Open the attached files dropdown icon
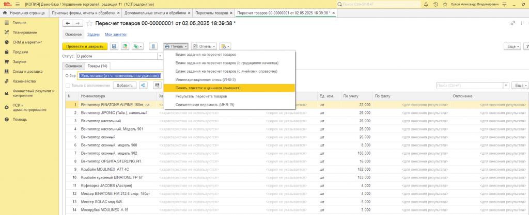Screen dimensions: 529x215 [x=225, y=46]
